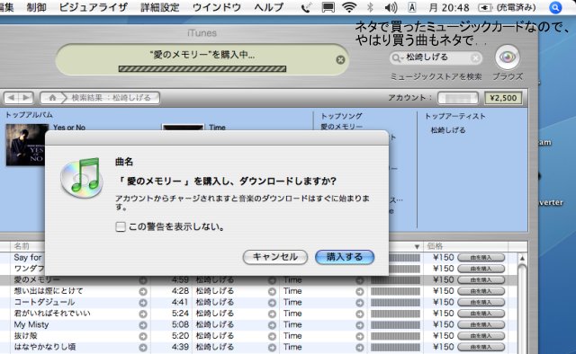Open the battery status 充電済み menu
The image size is (576, 354).
(507, 7)
